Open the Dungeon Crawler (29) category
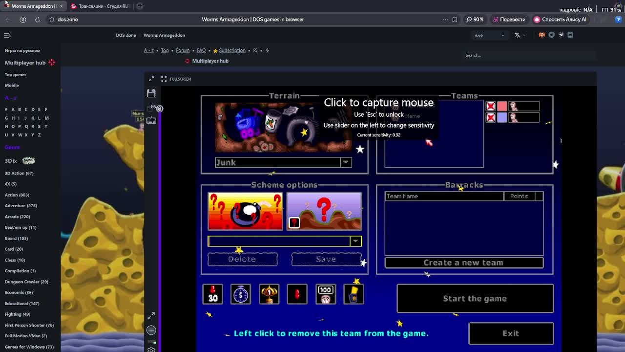The image size is (625, 352). [26, 282]
